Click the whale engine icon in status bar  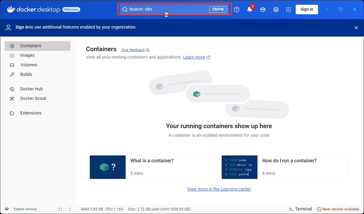click(7, 209)
